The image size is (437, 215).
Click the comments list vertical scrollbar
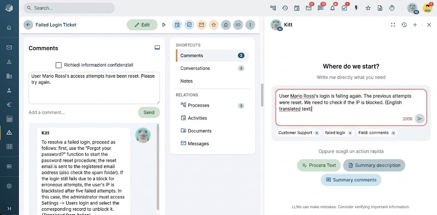point(158,166)
